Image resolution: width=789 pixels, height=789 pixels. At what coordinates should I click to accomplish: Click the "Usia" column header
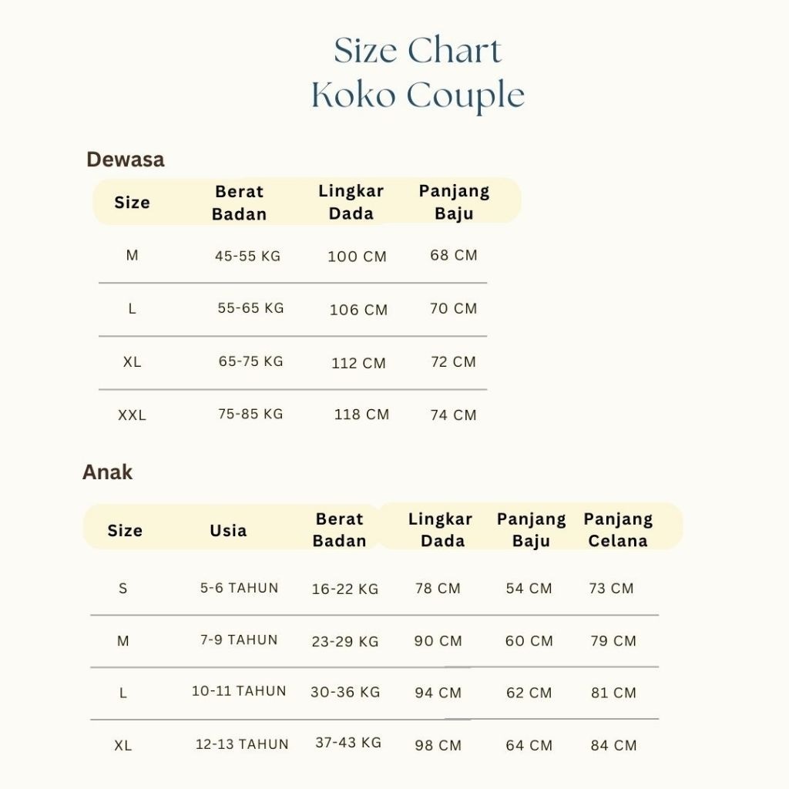pos(228,531)
